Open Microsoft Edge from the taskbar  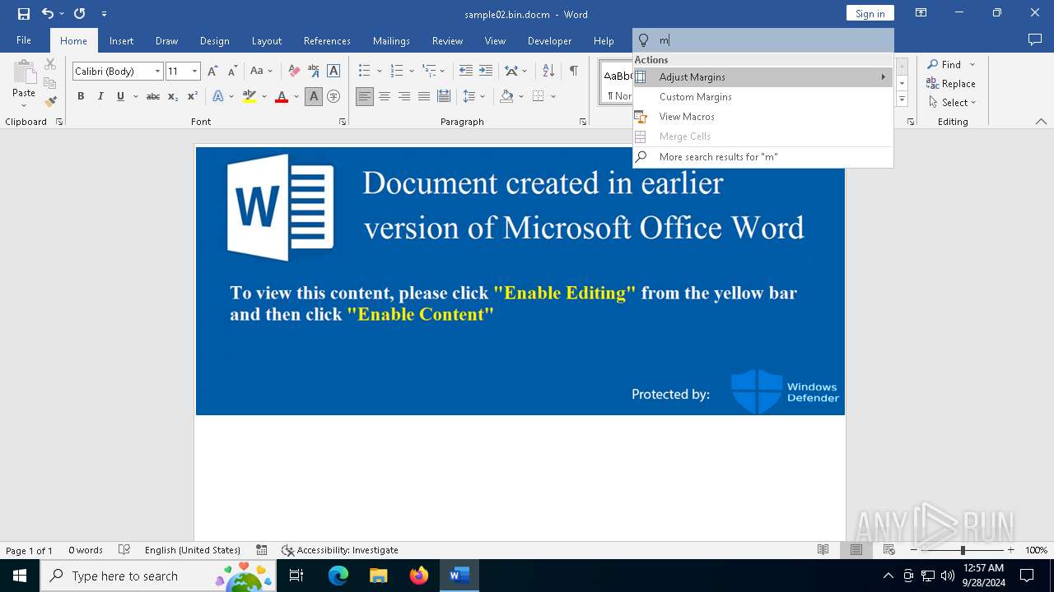[x=338, y=576]
